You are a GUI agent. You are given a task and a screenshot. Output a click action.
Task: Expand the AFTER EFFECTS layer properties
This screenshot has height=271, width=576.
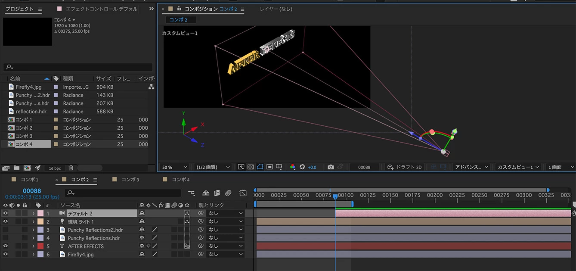click(33, 246)
